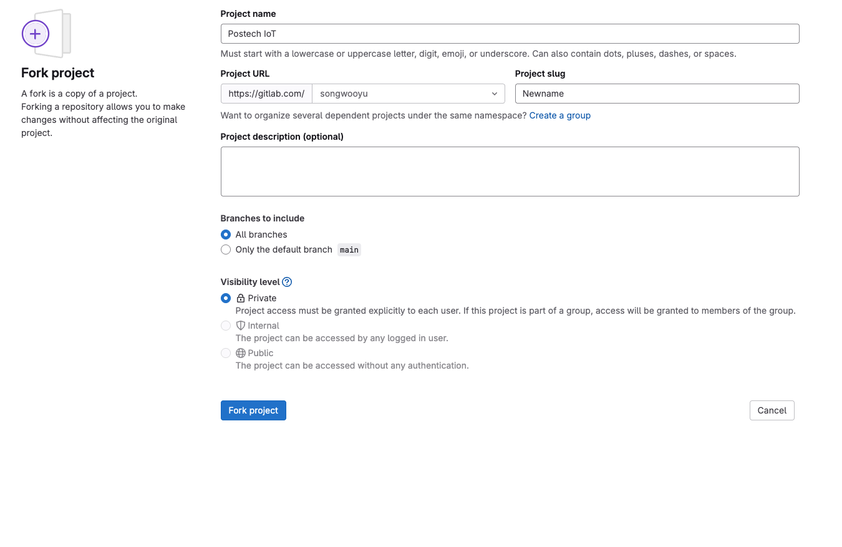Open the songwooyu namespace dropdown
Image resolution: width=842 pixels, height=547 pixels.
coord(409,94)
